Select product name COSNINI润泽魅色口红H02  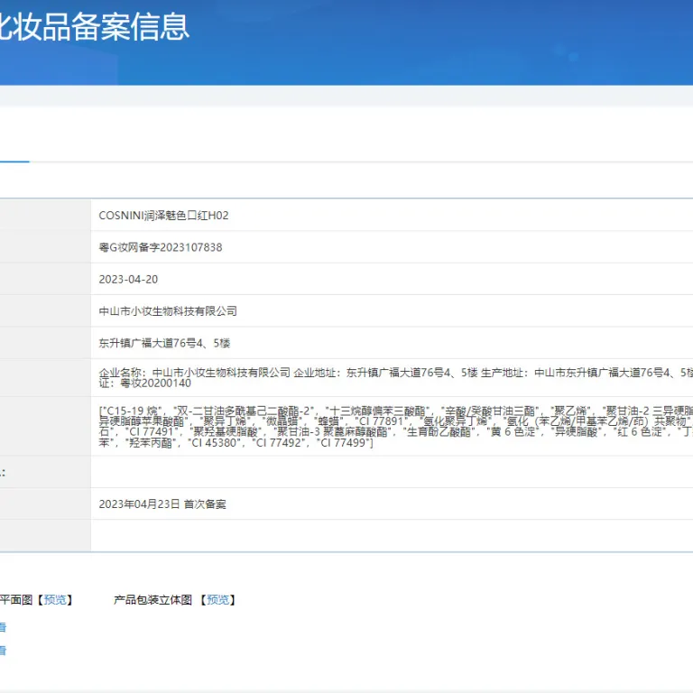tap(163, 216)
